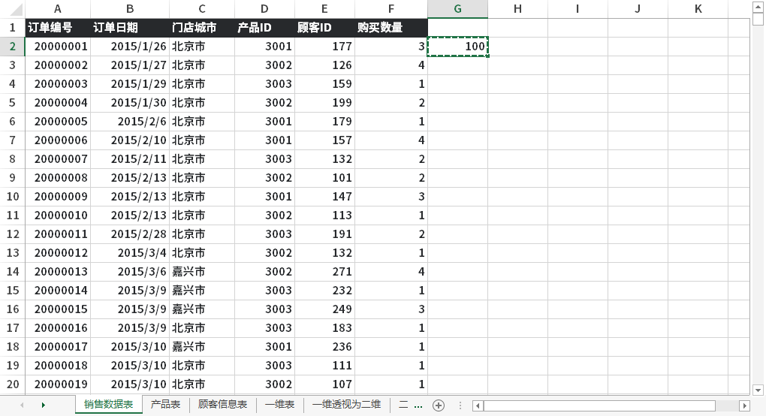Select customer ID cell 249

(x=324, y=309)
